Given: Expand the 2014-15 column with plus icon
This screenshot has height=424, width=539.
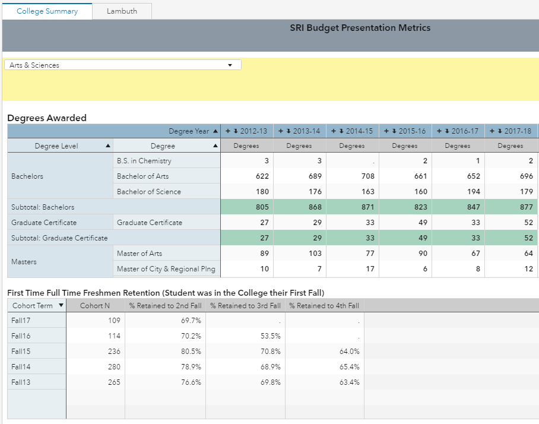Looking at the screenshot, I should 334,131.
